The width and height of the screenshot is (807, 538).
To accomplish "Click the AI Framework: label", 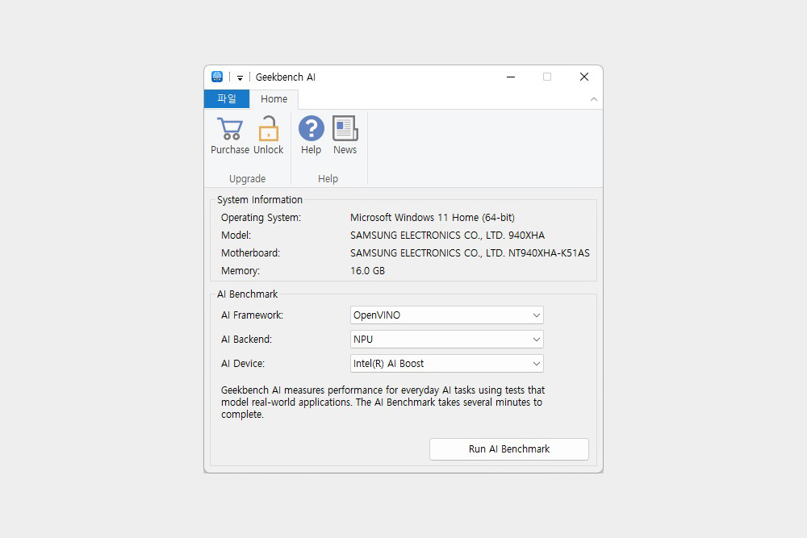I will click(x=252, y=315).
